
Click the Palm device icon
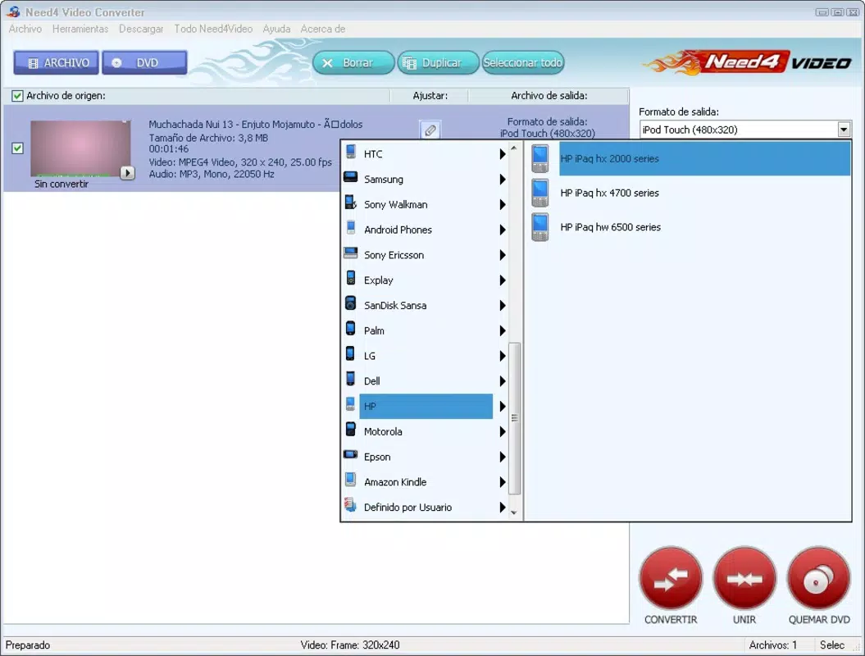click(x=351, y=330)
